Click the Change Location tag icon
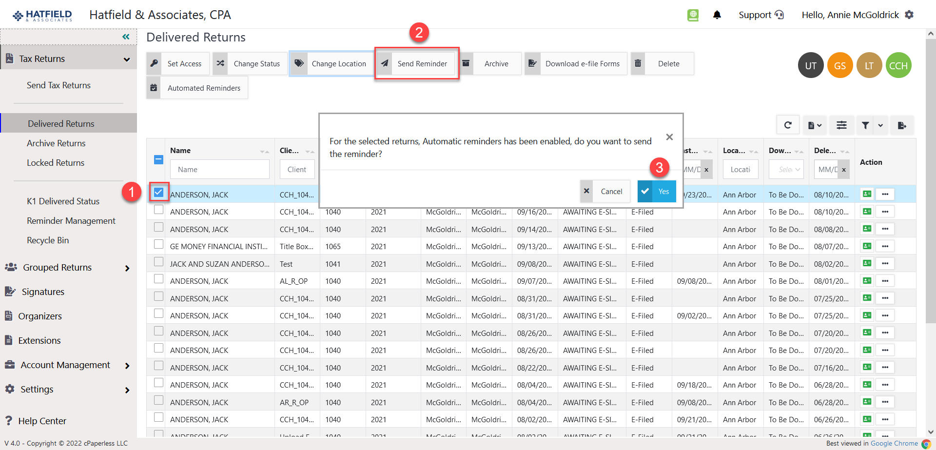 299,63
